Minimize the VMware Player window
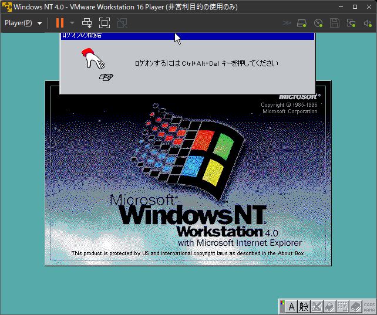The width and height of the screenshot is (377, 315). 341,6
